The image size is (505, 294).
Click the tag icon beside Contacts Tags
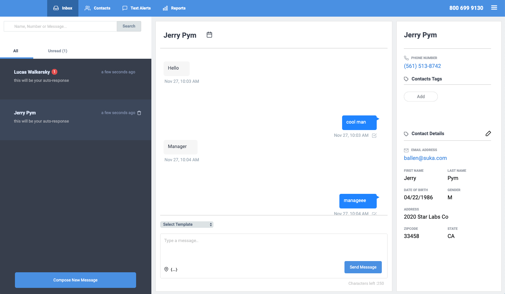406,79
